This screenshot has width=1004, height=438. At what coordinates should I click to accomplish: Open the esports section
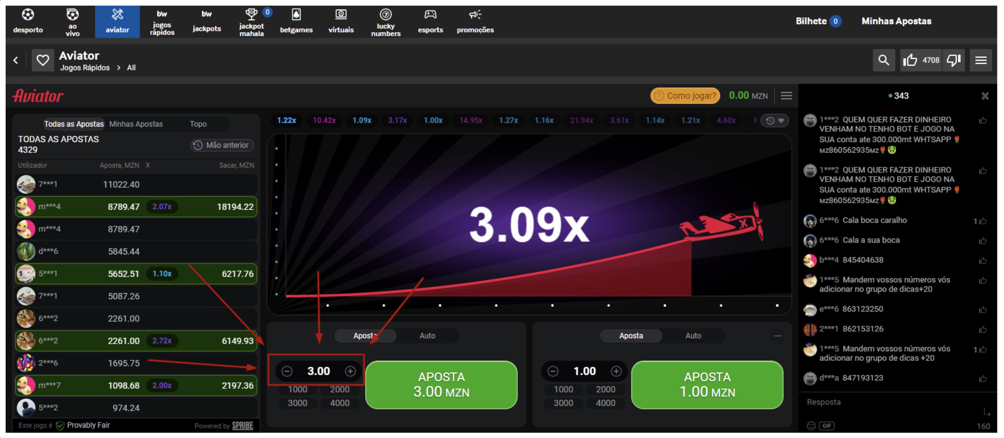coord(430,21)
